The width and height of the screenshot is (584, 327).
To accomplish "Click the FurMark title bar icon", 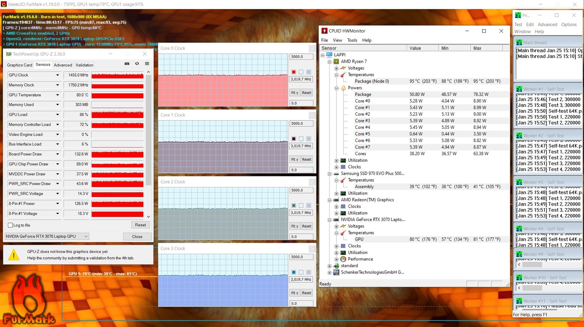I will pyautogui.click(x=4, y=4).
